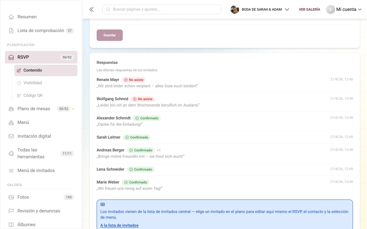The width and height of the screenshot is (367, 229).
Task: Click Marie Weber's Confirmado badge
Action: [x=136, y=182]
